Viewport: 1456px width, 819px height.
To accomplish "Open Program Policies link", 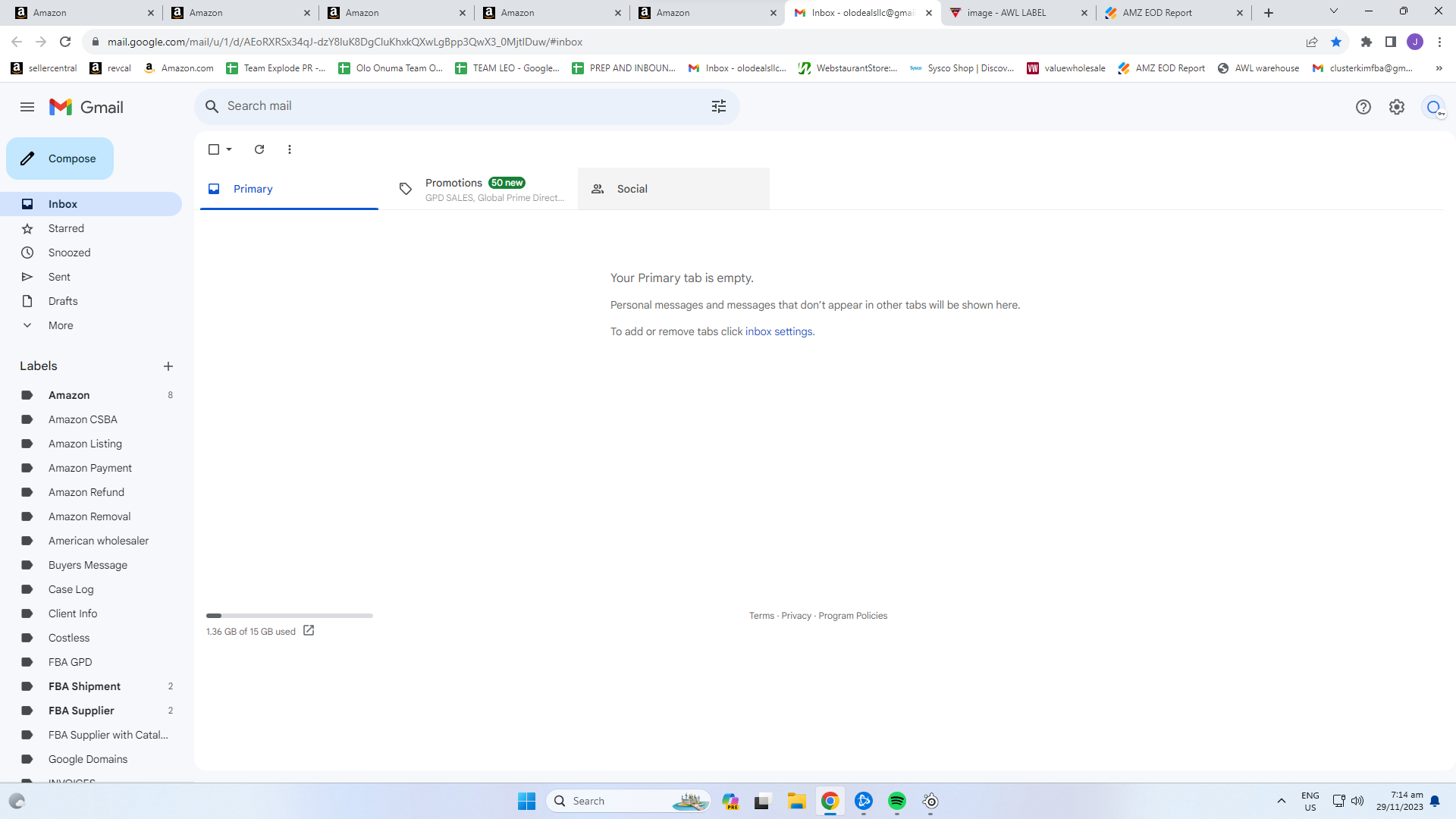I will coord(852,616).
